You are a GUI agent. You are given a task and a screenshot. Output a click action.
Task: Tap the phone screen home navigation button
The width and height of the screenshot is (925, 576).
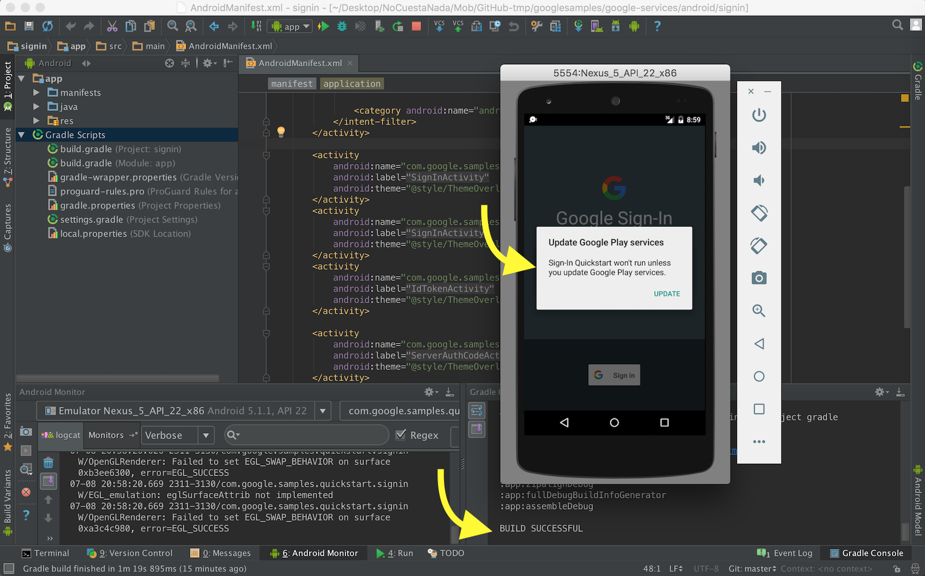614,422
